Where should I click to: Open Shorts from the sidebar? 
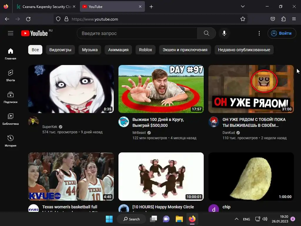click(11, 76)
